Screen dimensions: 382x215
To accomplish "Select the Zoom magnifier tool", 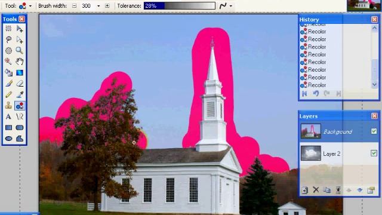I will (x=20, y=50).
